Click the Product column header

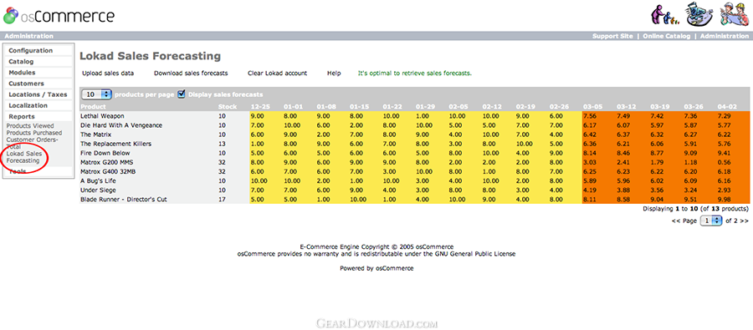pos(93,106)
